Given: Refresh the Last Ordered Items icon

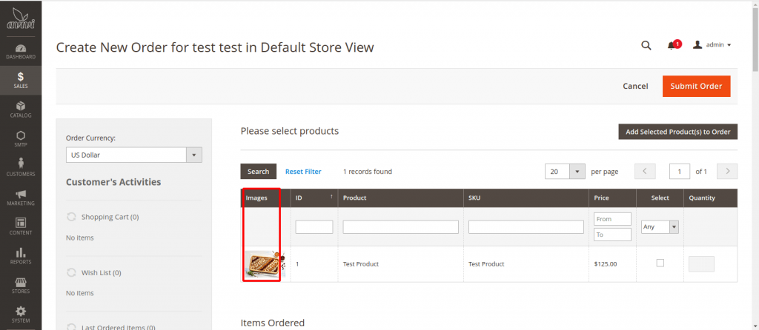Looking at the screenshot, I should pyautogui.click(x=71, y=326).
